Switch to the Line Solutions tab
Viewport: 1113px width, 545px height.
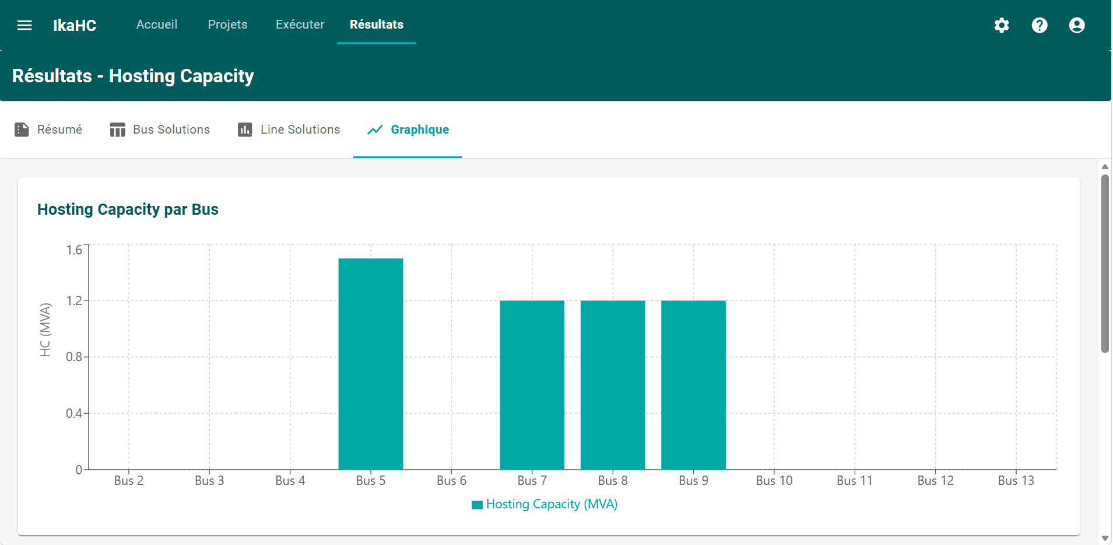tap(289, 130)
